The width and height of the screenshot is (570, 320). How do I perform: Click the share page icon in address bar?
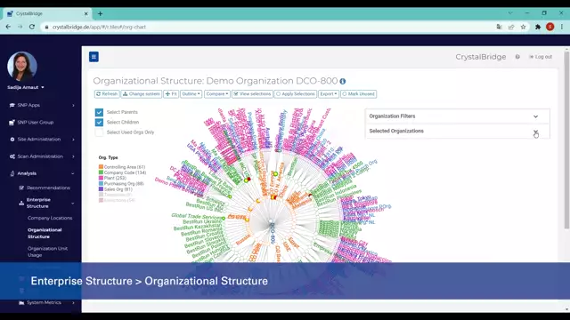click(x=511, y=27)
